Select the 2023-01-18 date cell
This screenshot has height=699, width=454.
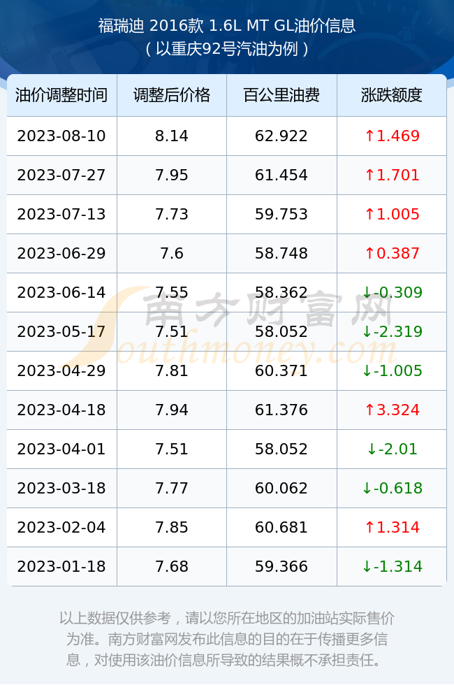(61, 567)
